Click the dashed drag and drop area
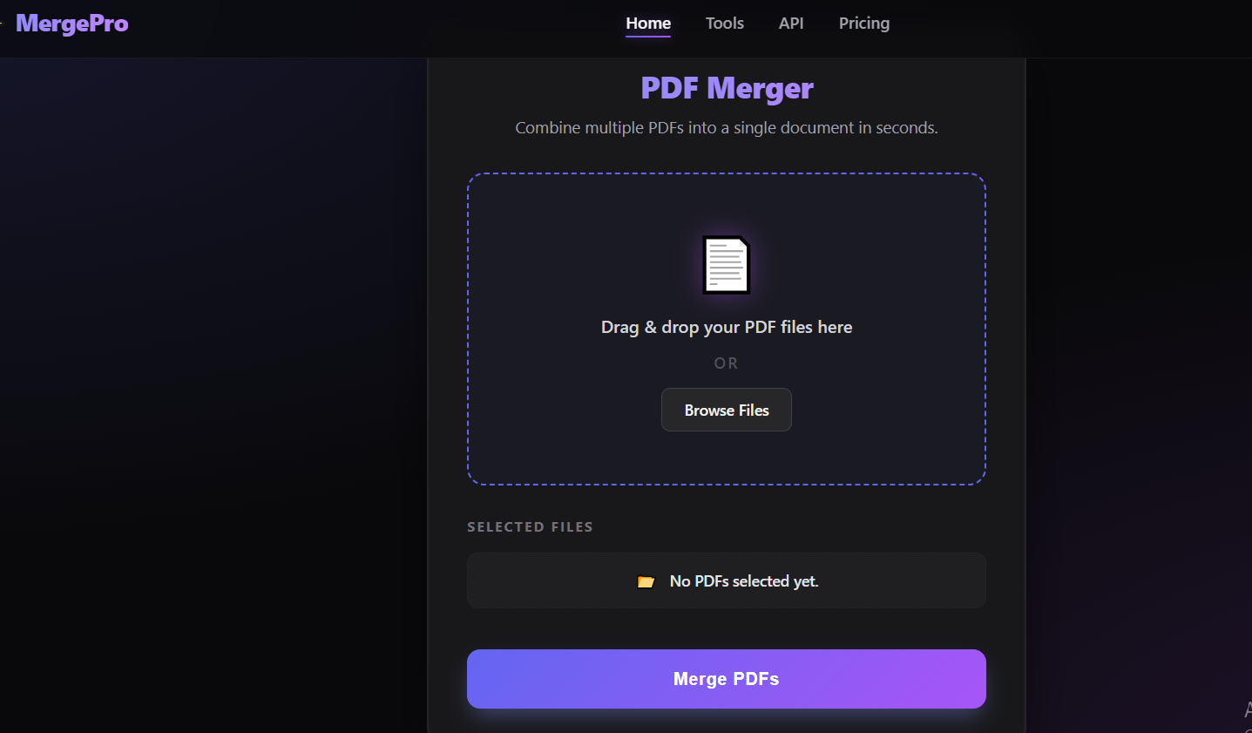This screenshot has height=733, width=1252. tap(727, 329)
